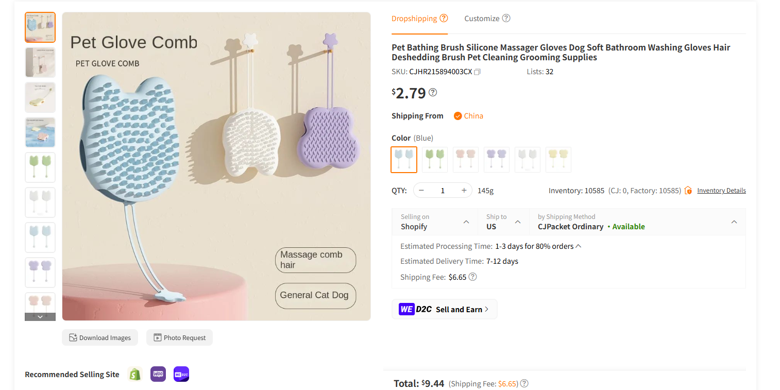Click the Customize help question mark icon
Screen dimensions: 780x390
506,18
